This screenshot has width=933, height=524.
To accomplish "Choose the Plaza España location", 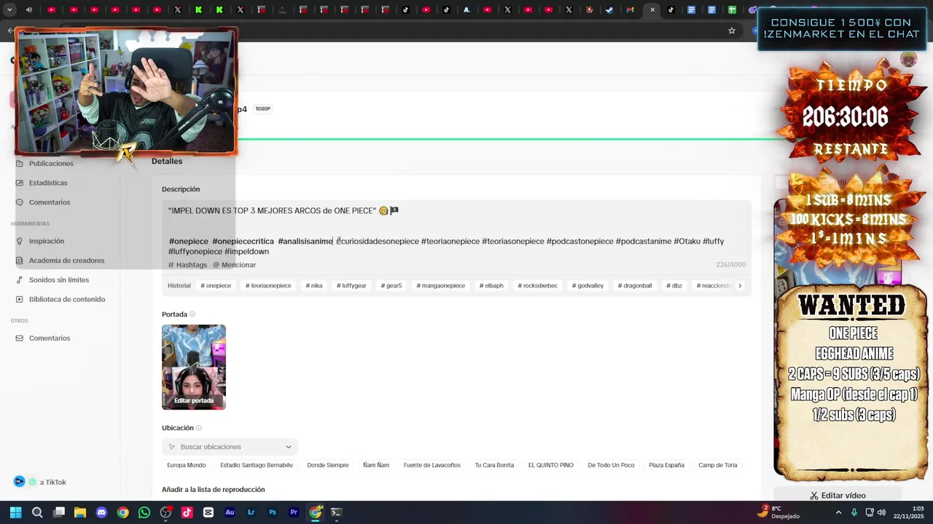I will click(x=666, y=465).
